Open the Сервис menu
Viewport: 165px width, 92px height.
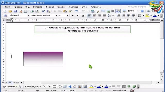[x=61, y=7]
